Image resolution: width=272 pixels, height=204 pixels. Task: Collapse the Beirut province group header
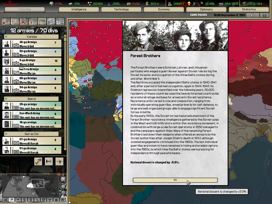(32, 99)
